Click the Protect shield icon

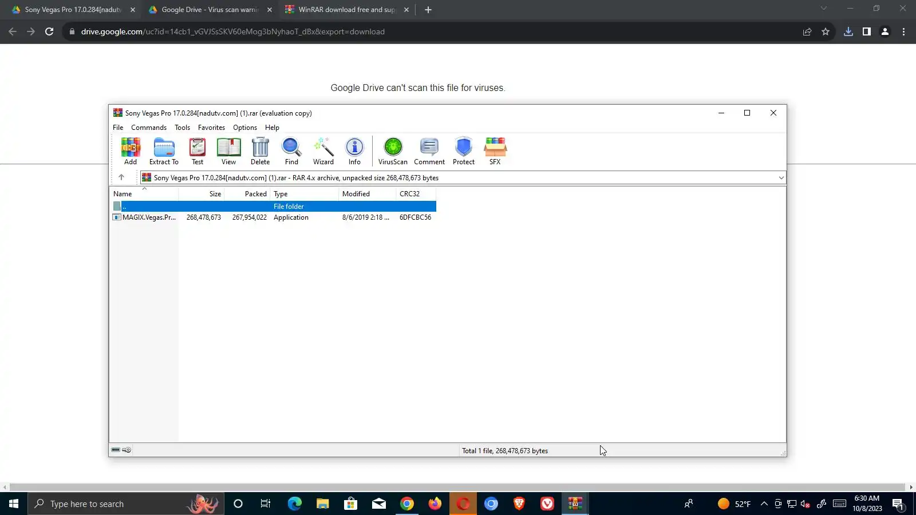click(464, 151)
